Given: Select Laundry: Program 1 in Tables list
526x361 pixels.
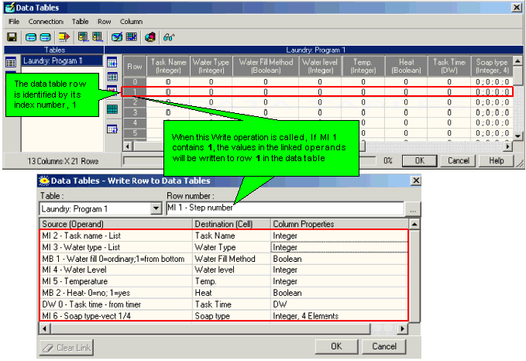Looking at the screenshot, I should coord(53,60).
